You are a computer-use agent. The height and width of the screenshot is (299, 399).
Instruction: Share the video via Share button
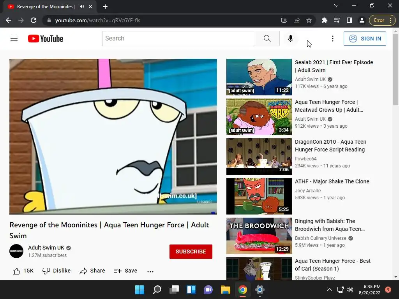click(92, 271)
